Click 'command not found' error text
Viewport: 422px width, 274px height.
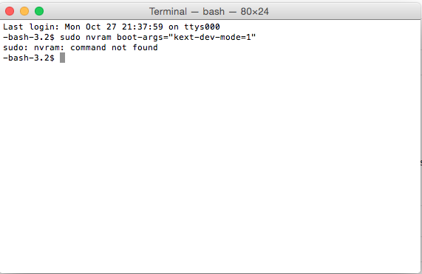(x=114, y=47)
